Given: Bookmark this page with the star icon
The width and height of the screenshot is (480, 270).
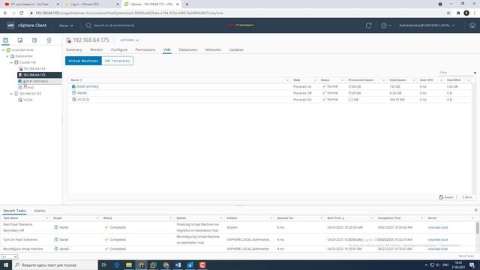Looking at the screenshot, I should (x=448, y=13).
